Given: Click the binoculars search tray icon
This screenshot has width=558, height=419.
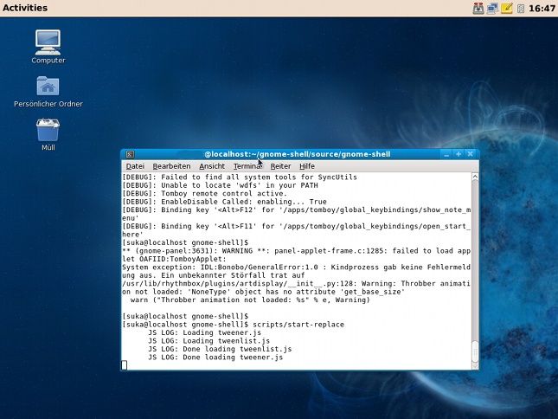Looking at the screenshot, I should [x=478, y=8].
